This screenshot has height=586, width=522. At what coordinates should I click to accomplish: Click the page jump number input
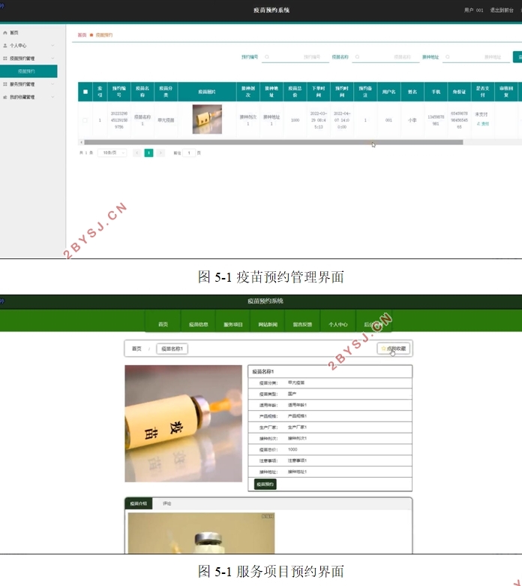[189, 153]
